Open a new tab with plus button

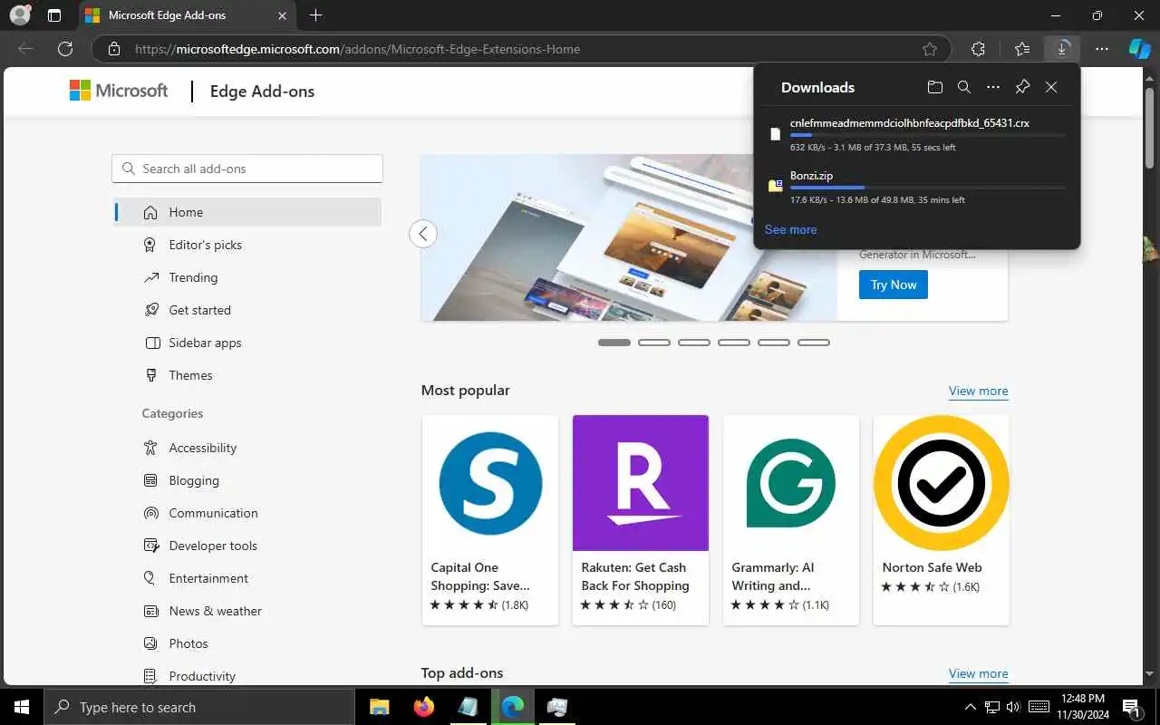tap(315, 15)
